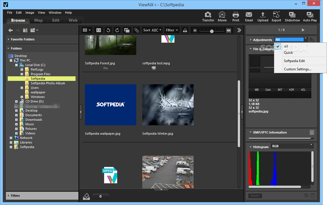Expand the Network tree node
Image resolution: width=327 pixels, height=205 pixels.
pos(11,138)
